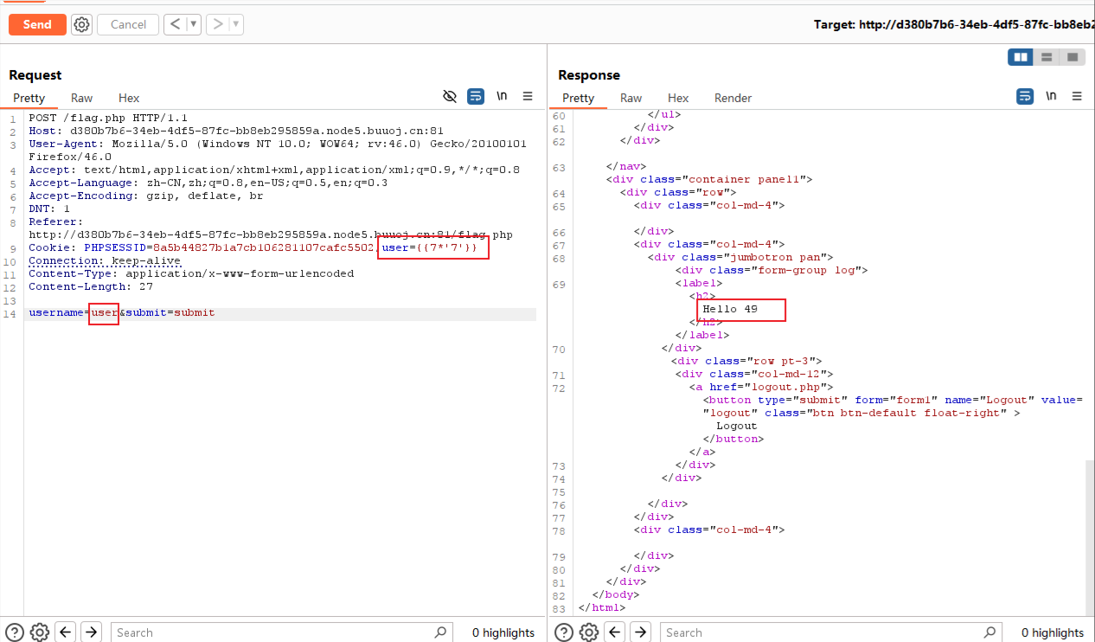
Task: Open help for the Request search bar
Action: pos(15,632)
